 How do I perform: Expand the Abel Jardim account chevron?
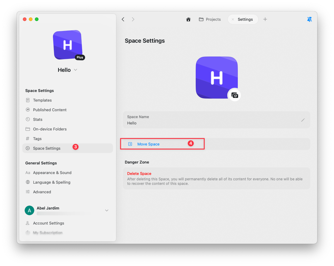(107, 210)
